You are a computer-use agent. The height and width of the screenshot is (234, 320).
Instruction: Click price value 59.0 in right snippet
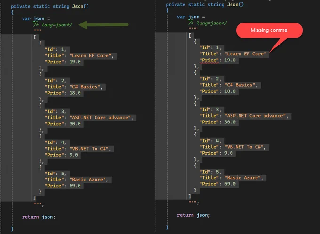point(230,184)
